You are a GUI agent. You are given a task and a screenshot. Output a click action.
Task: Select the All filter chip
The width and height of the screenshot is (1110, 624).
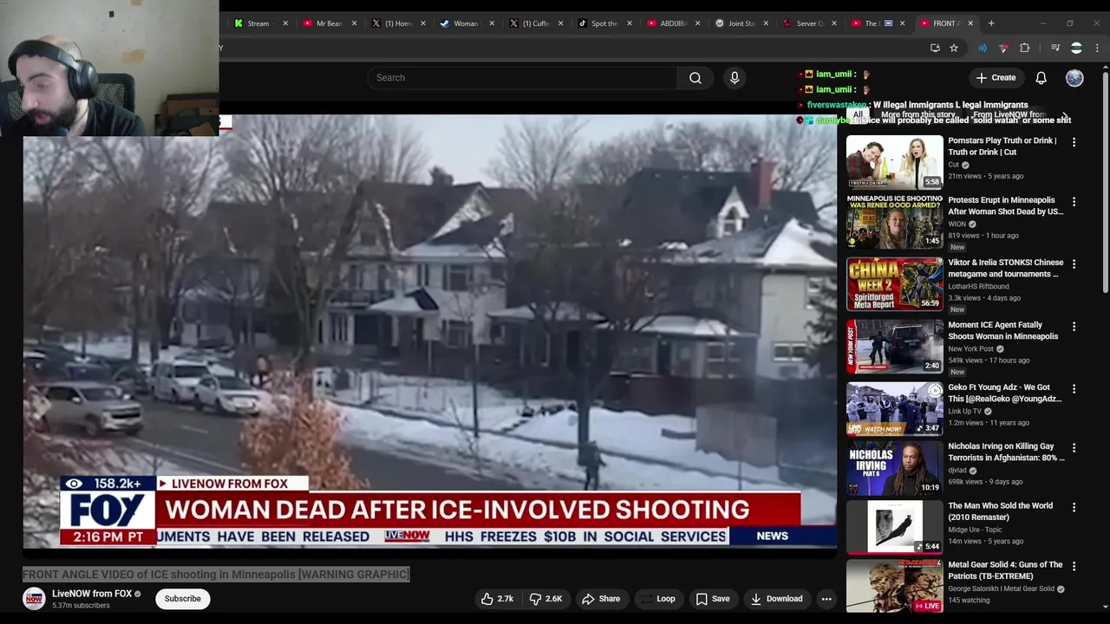[x=858, y=114]
